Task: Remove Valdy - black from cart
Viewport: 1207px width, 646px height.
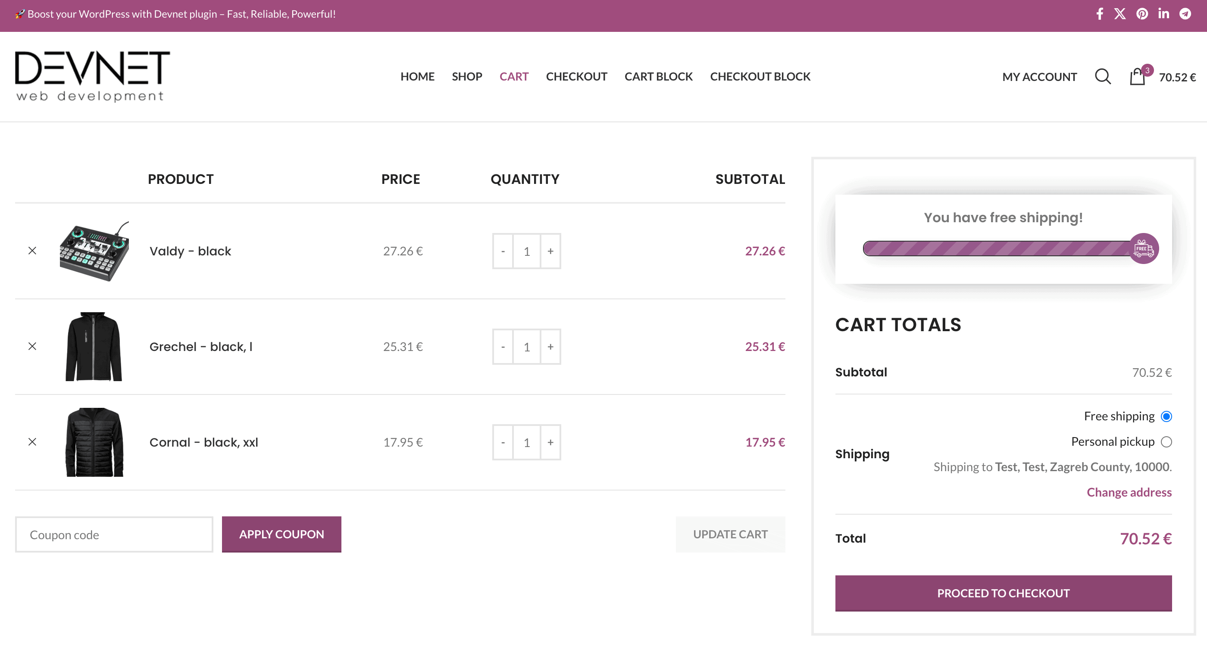Action: [x=32, y=251]
